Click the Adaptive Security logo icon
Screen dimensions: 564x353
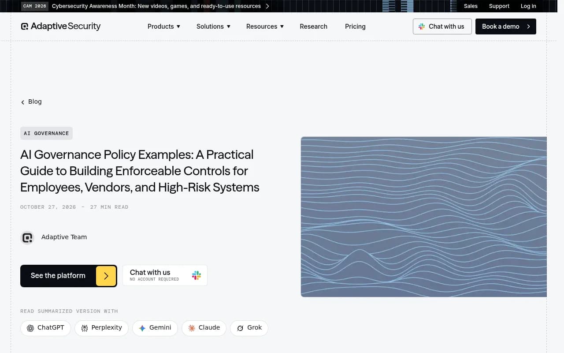pyautogui.click(x=25, y=26)
